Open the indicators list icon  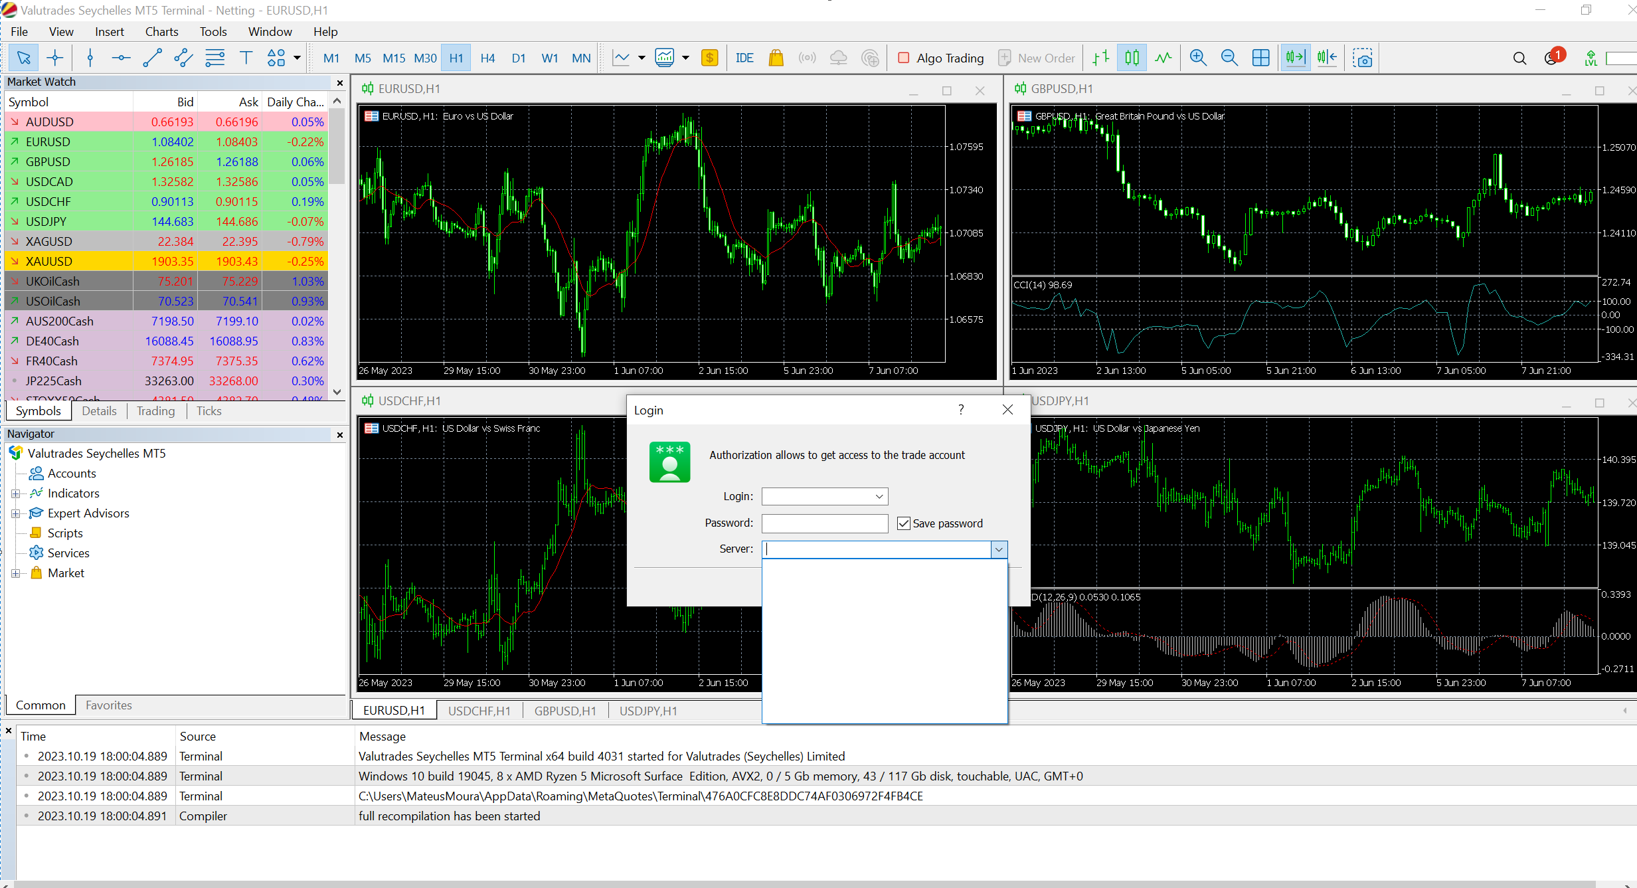[665, 58]
